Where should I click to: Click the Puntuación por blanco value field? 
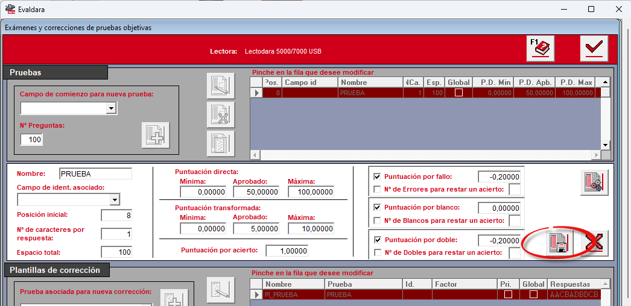point(499,208)
